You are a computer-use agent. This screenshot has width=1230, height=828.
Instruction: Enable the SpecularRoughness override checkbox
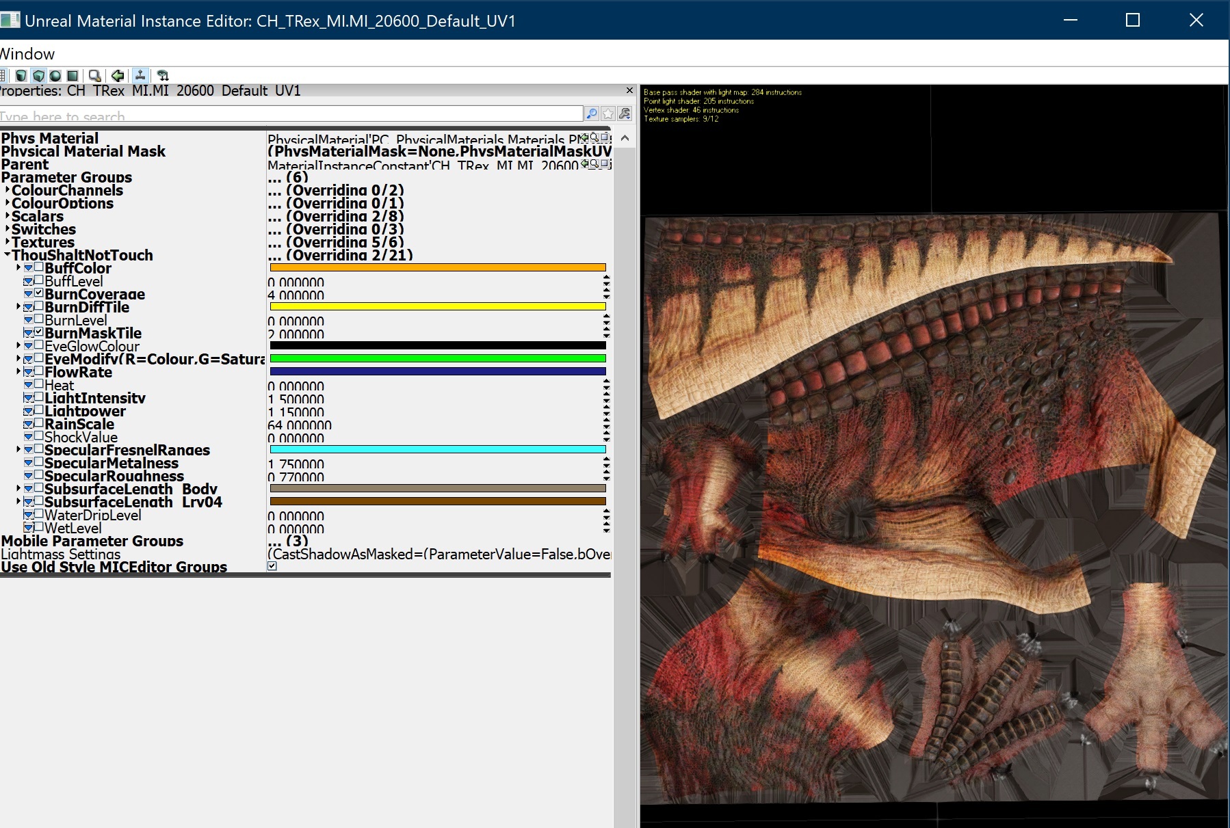(x=39, y=475)
